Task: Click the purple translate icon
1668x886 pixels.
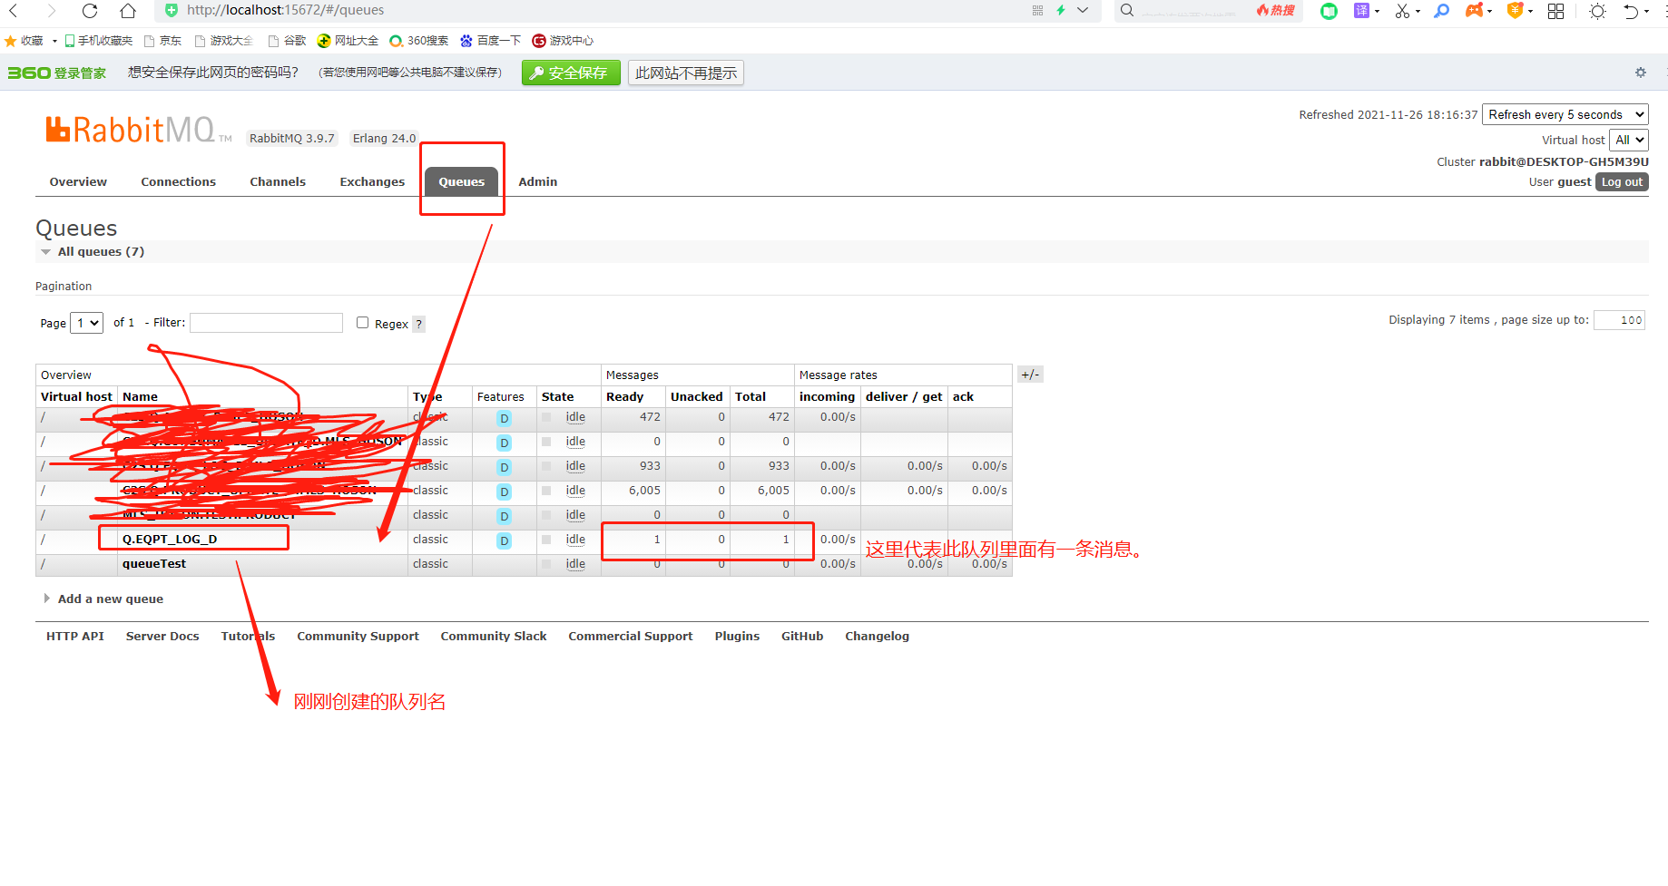Action: (1362, 11)
